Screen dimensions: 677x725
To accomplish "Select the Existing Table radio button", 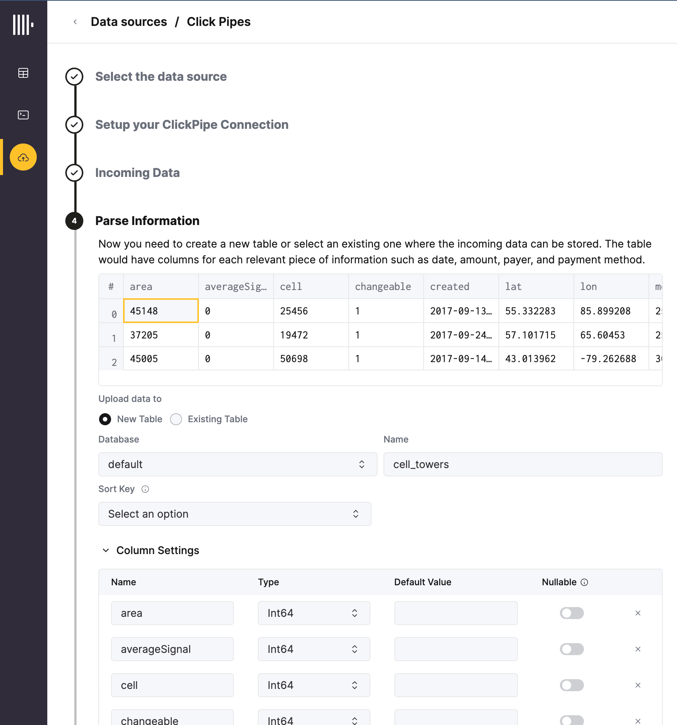I will pyautogui.click(x=176, y=419).
